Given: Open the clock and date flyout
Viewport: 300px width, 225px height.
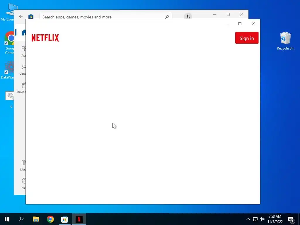Looking at the screenshot, I should [275, 219].
